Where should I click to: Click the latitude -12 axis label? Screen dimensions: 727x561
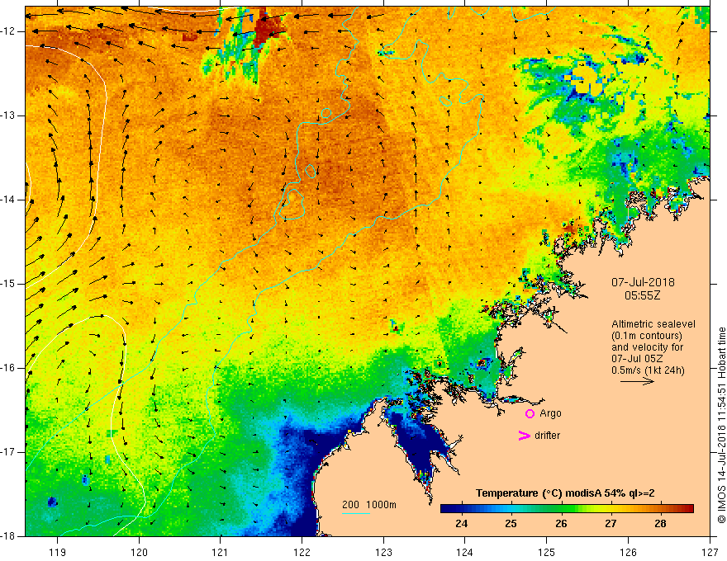click(8, 31)
